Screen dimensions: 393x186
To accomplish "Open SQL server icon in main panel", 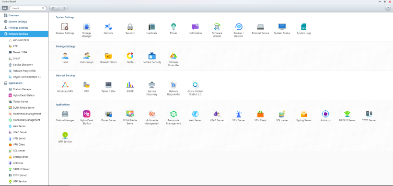I will point(282,114).
